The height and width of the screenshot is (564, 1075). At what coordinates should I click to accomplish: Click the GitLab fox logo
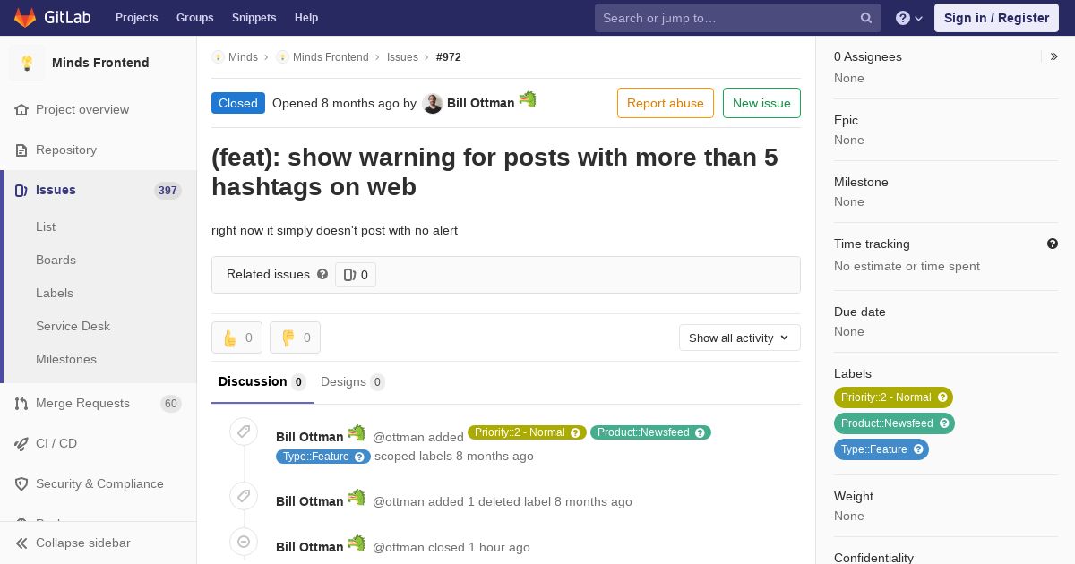click(x=25, y=17)
